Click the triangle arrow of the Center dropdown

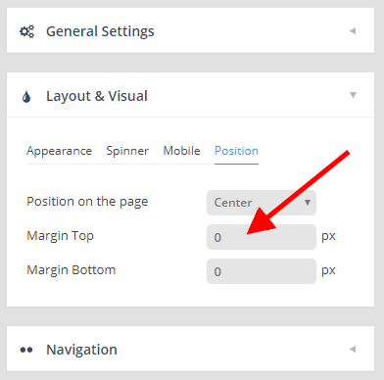[308, 203]
